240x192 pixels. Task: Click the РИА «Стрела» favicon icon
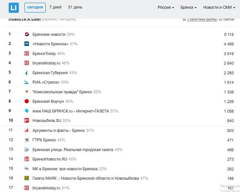click(26, 82)
